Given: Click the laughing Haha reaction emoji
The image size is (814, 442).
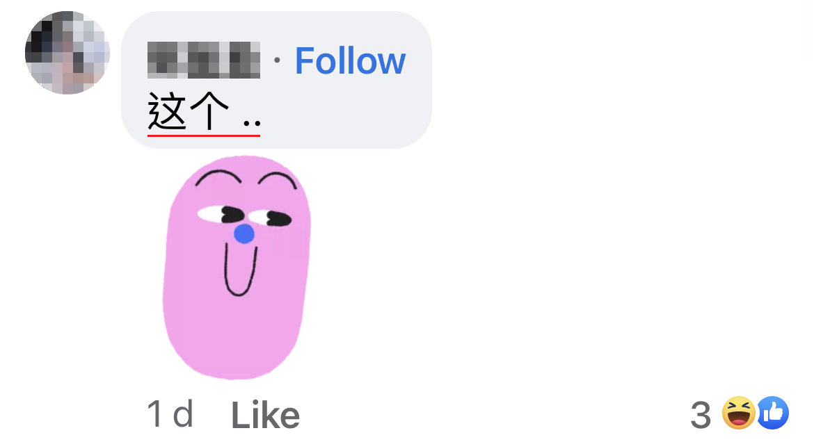Looking at the screenshot, I should pyautogui.click(x=739, y=413).
